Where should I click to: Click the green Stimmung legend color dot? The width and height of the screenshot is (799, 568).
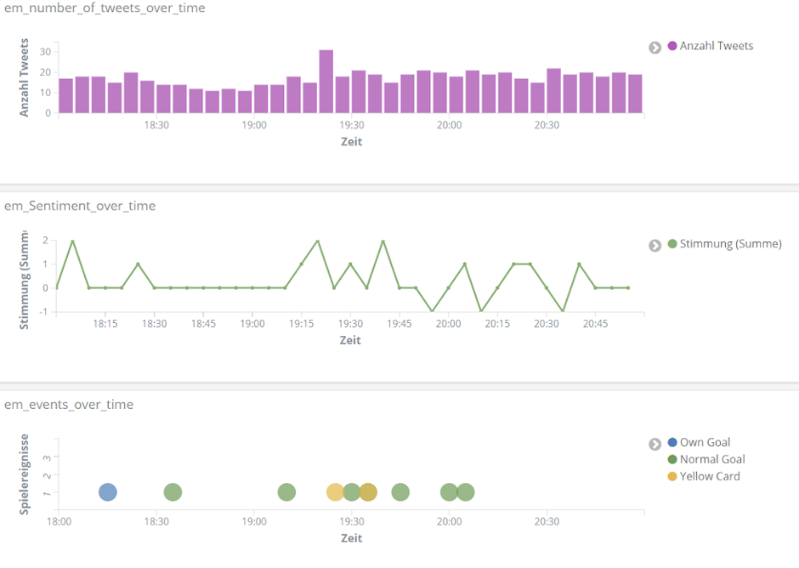click(672, 244)
